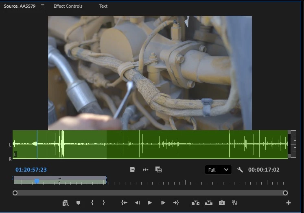
Task: Select the Source: AA5579 tab
Action: (20, 6)
